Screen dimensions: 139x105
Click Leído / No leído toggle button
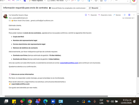(x=56, y=1)
